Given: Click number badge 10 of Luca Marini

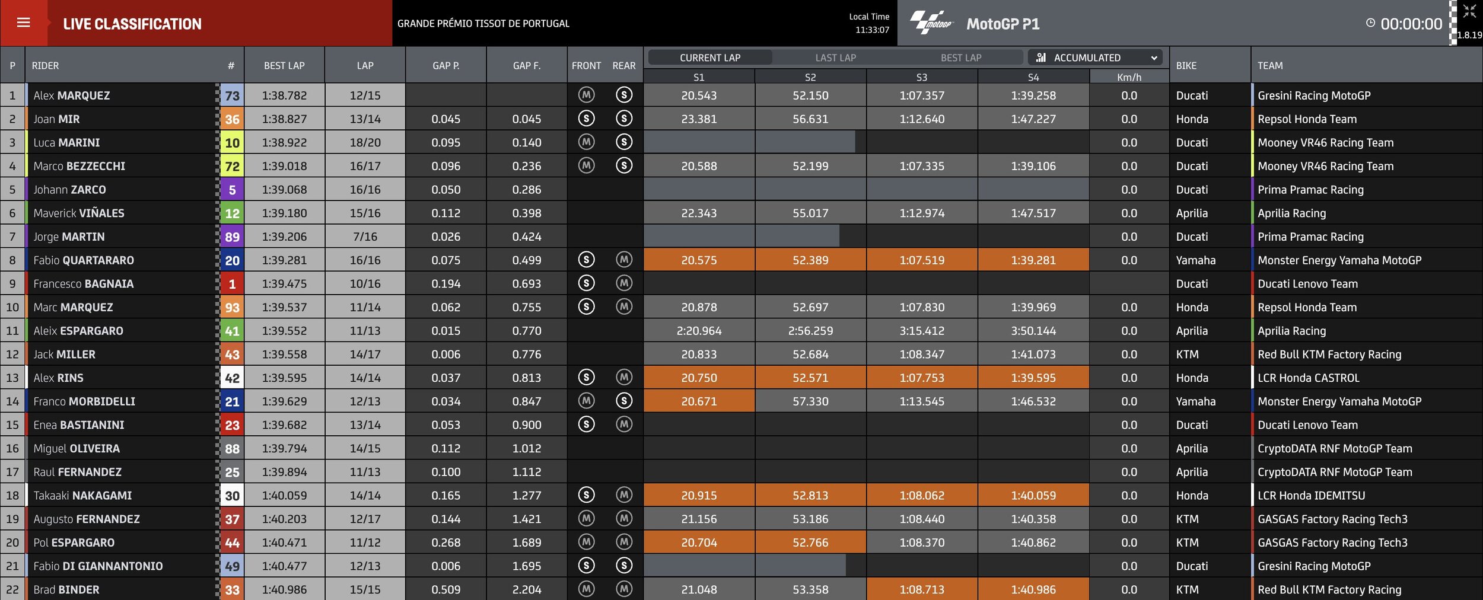Looking at the screenshot, I should (232, 142).
